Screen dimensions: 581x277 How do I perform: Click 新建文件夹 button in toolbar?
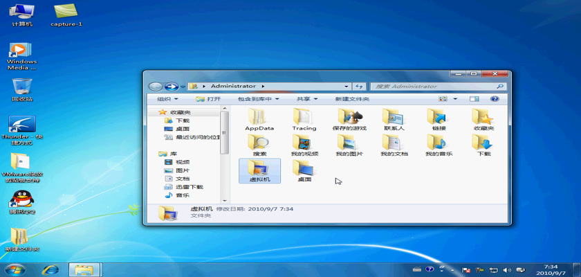click(x=352, y=99)
